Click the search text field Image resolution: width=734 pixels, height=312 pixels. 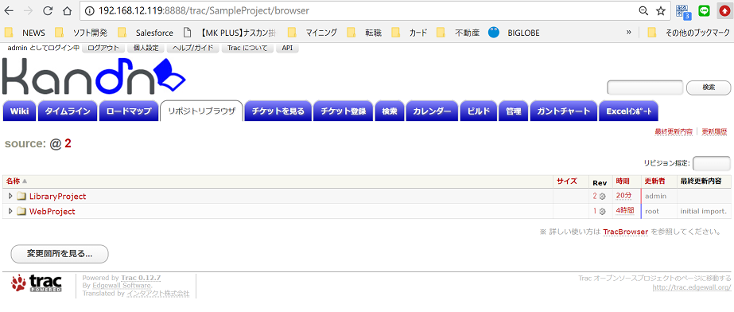[x=645, y=87]
